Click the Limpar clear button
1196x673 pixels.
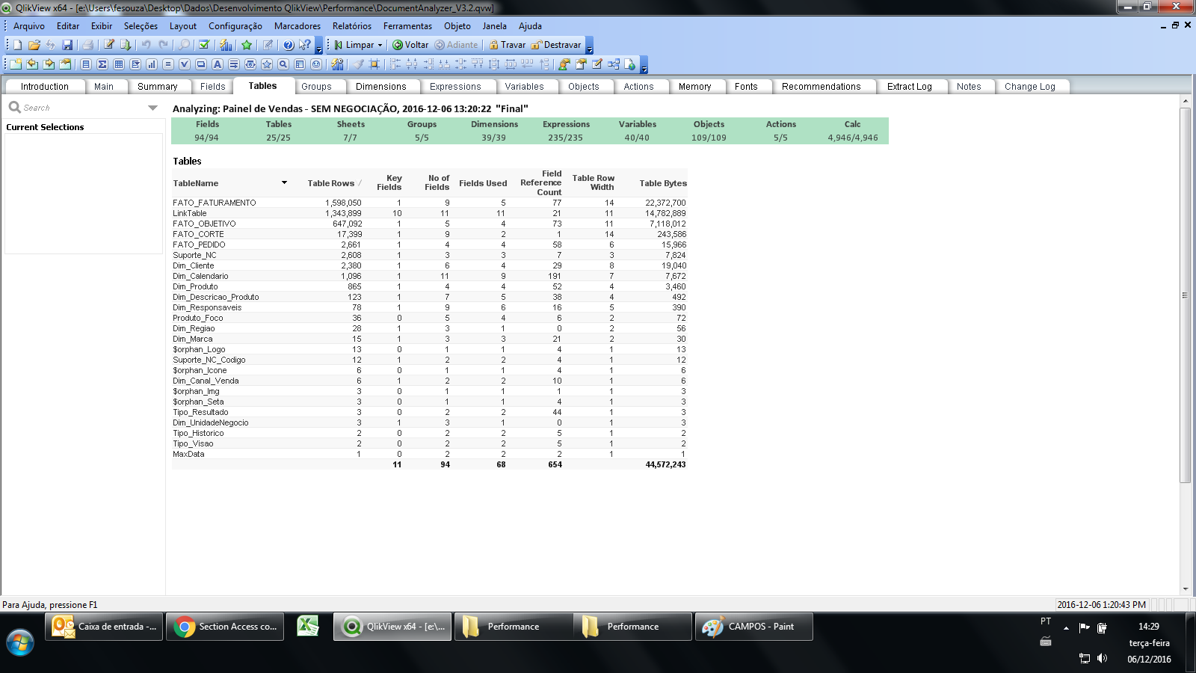pos(354,45)
